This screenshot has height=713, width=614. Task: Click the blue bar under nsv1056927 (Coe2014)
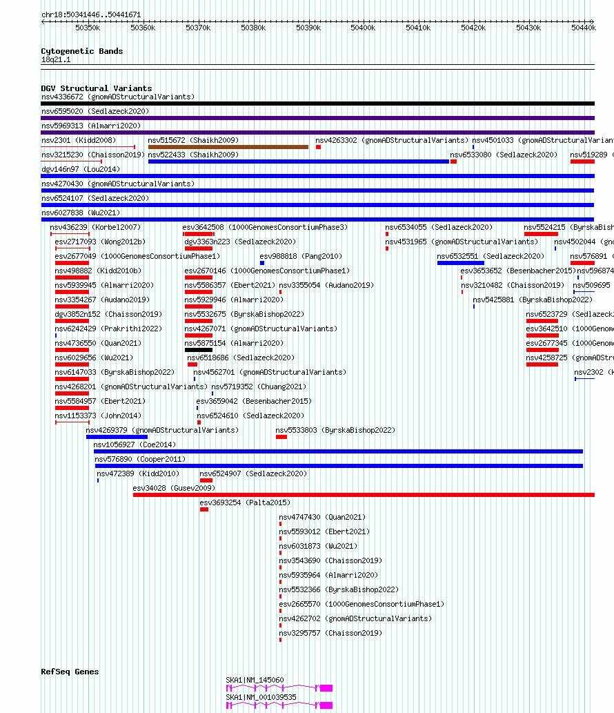338,451
